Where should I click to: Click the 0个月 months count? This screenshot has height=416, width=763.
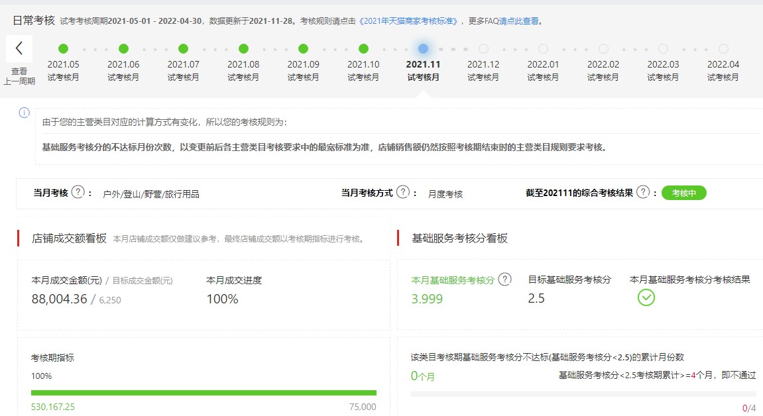[x=422, y=376]
